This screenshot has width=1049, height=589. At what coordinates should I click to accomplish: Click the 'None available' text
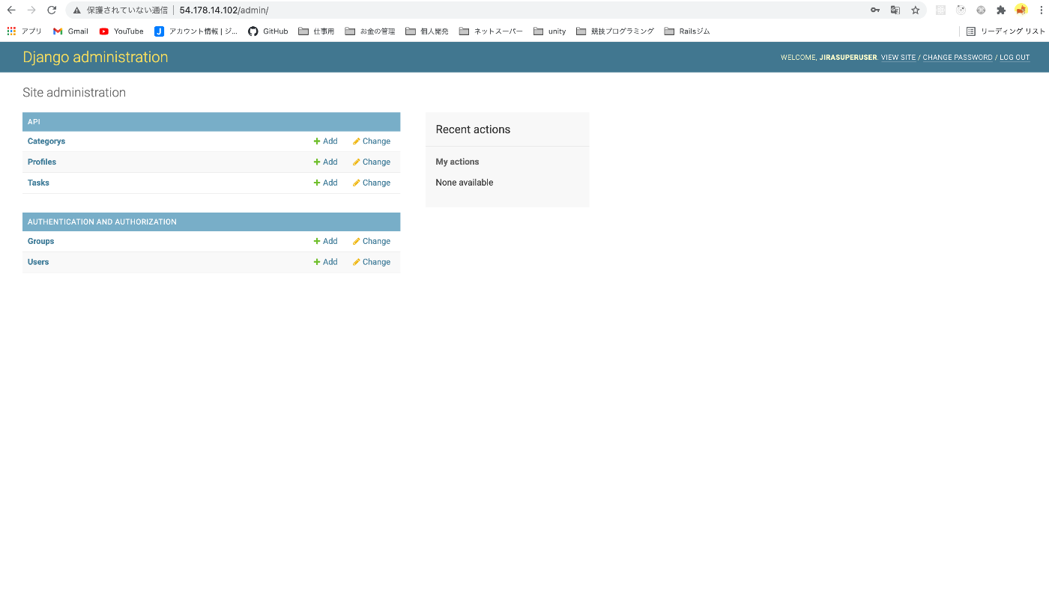[465, 183]
